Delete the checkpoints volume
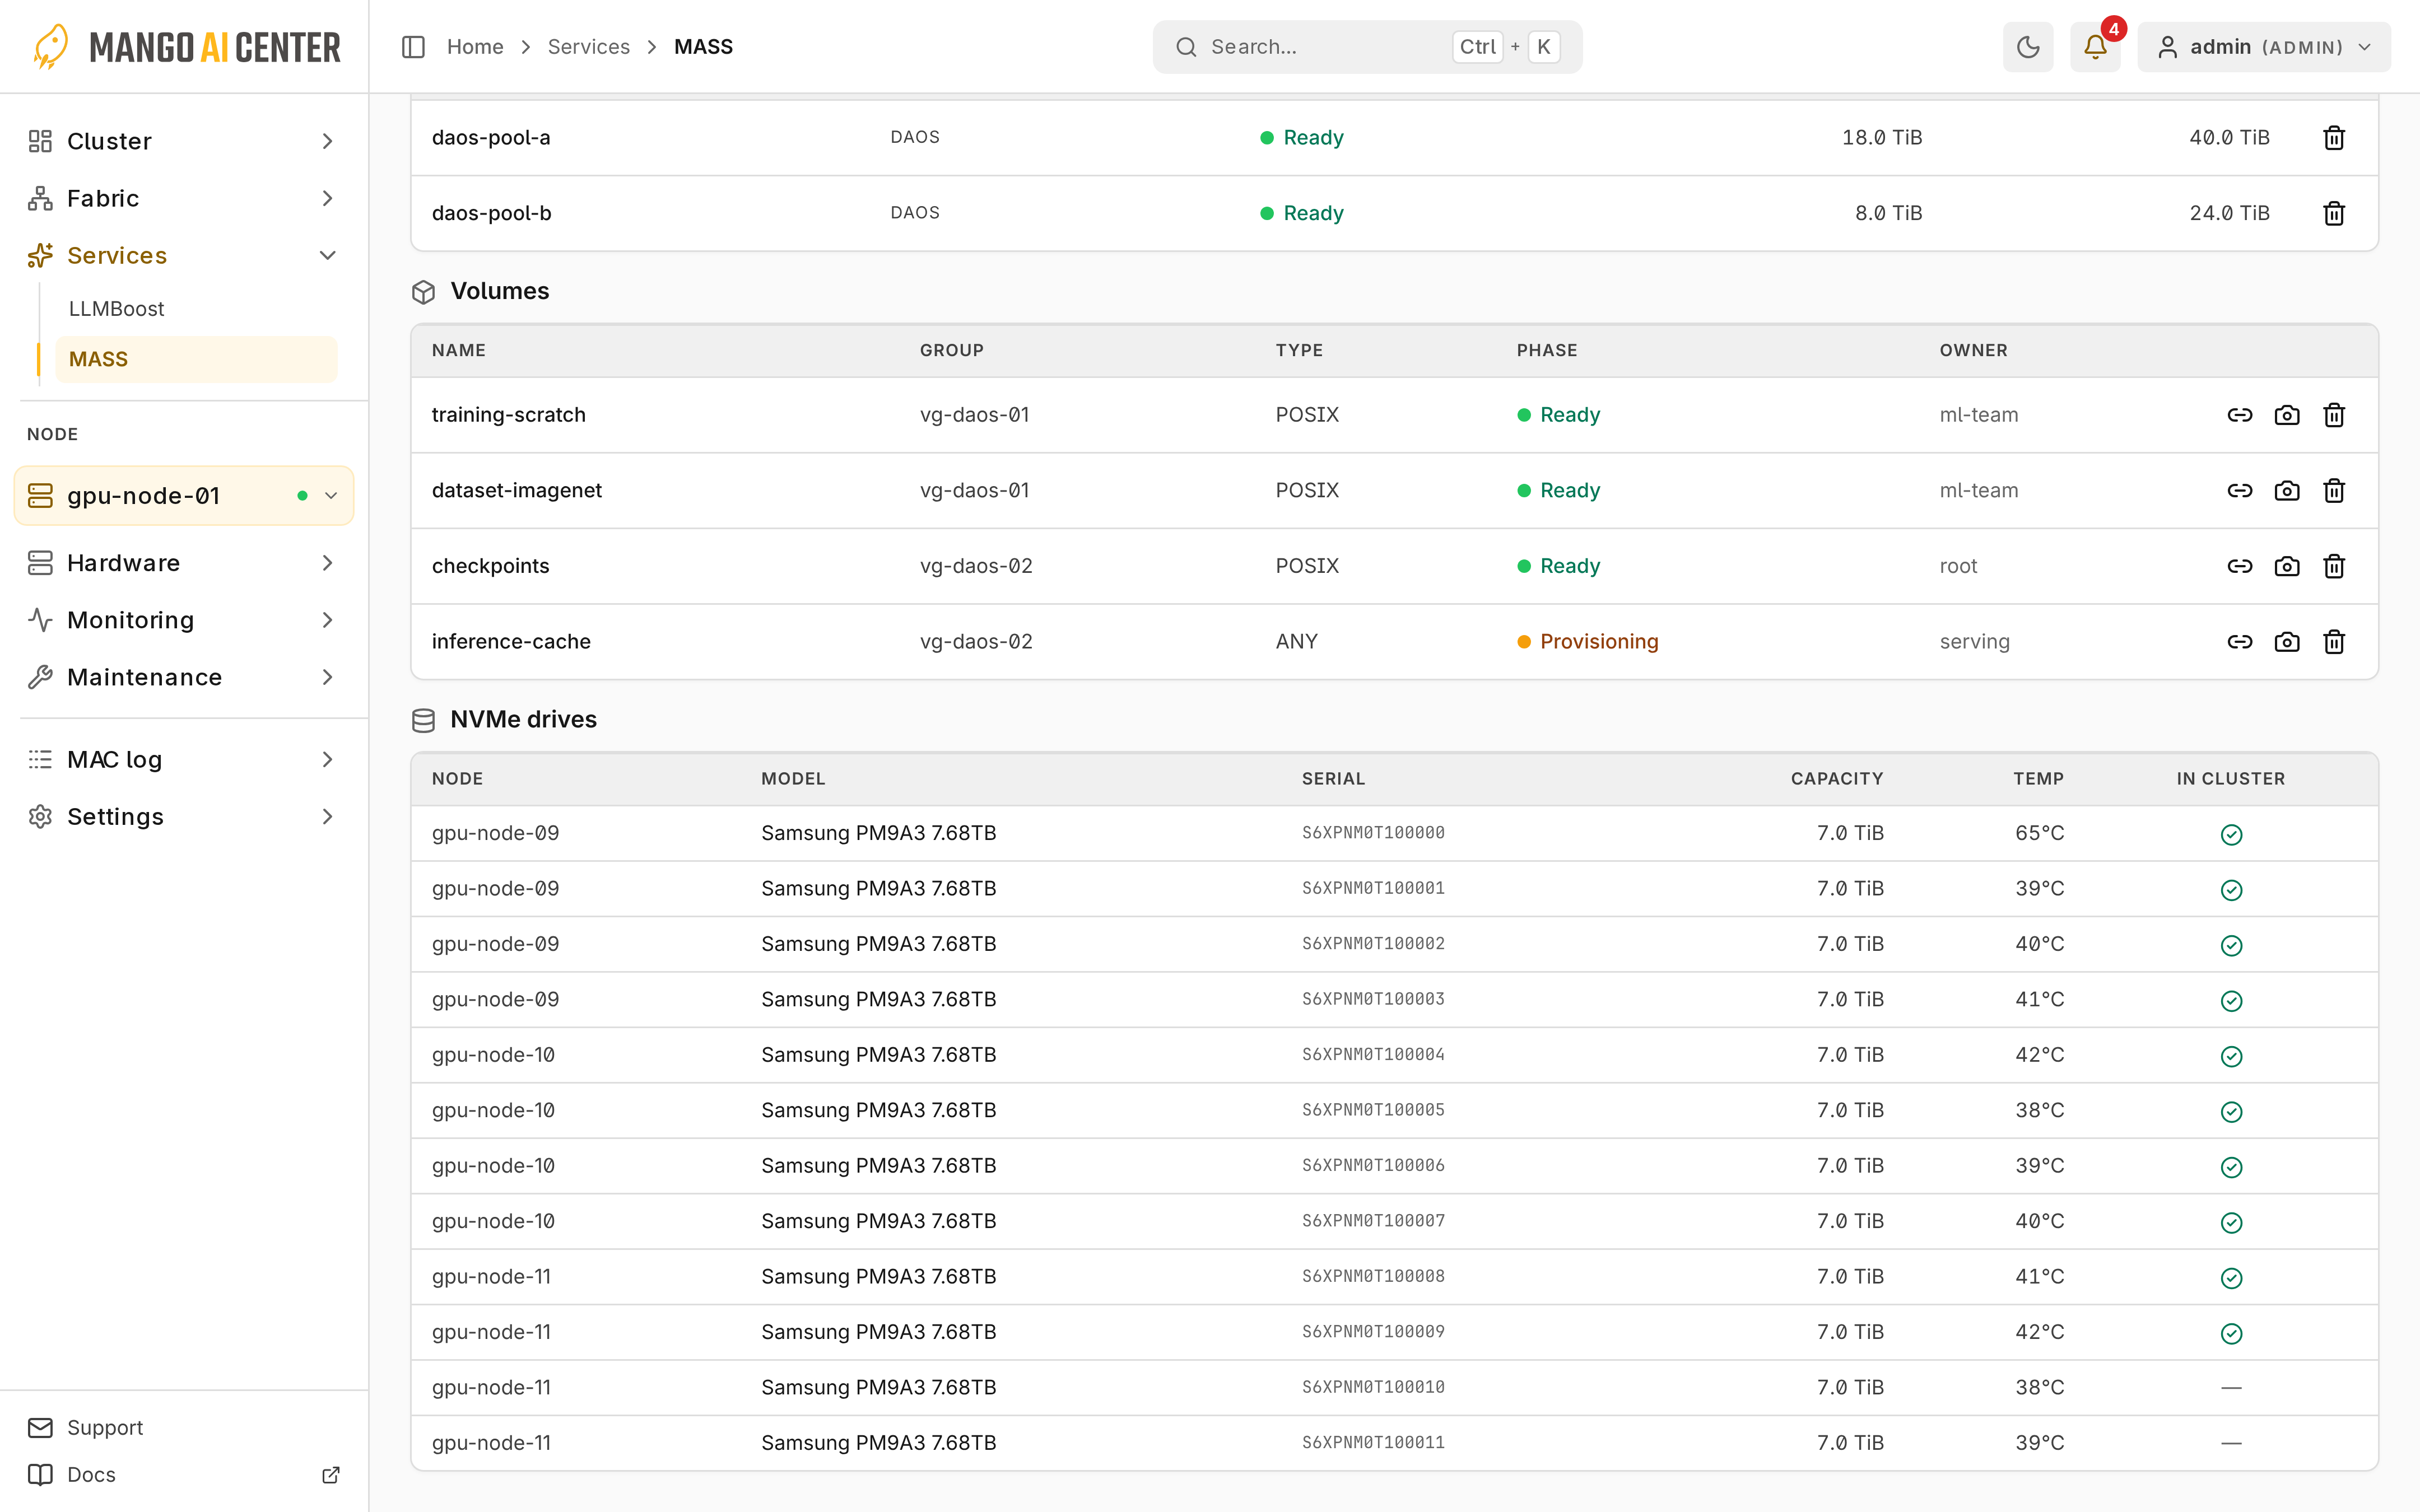 (x=2333, y=566)
